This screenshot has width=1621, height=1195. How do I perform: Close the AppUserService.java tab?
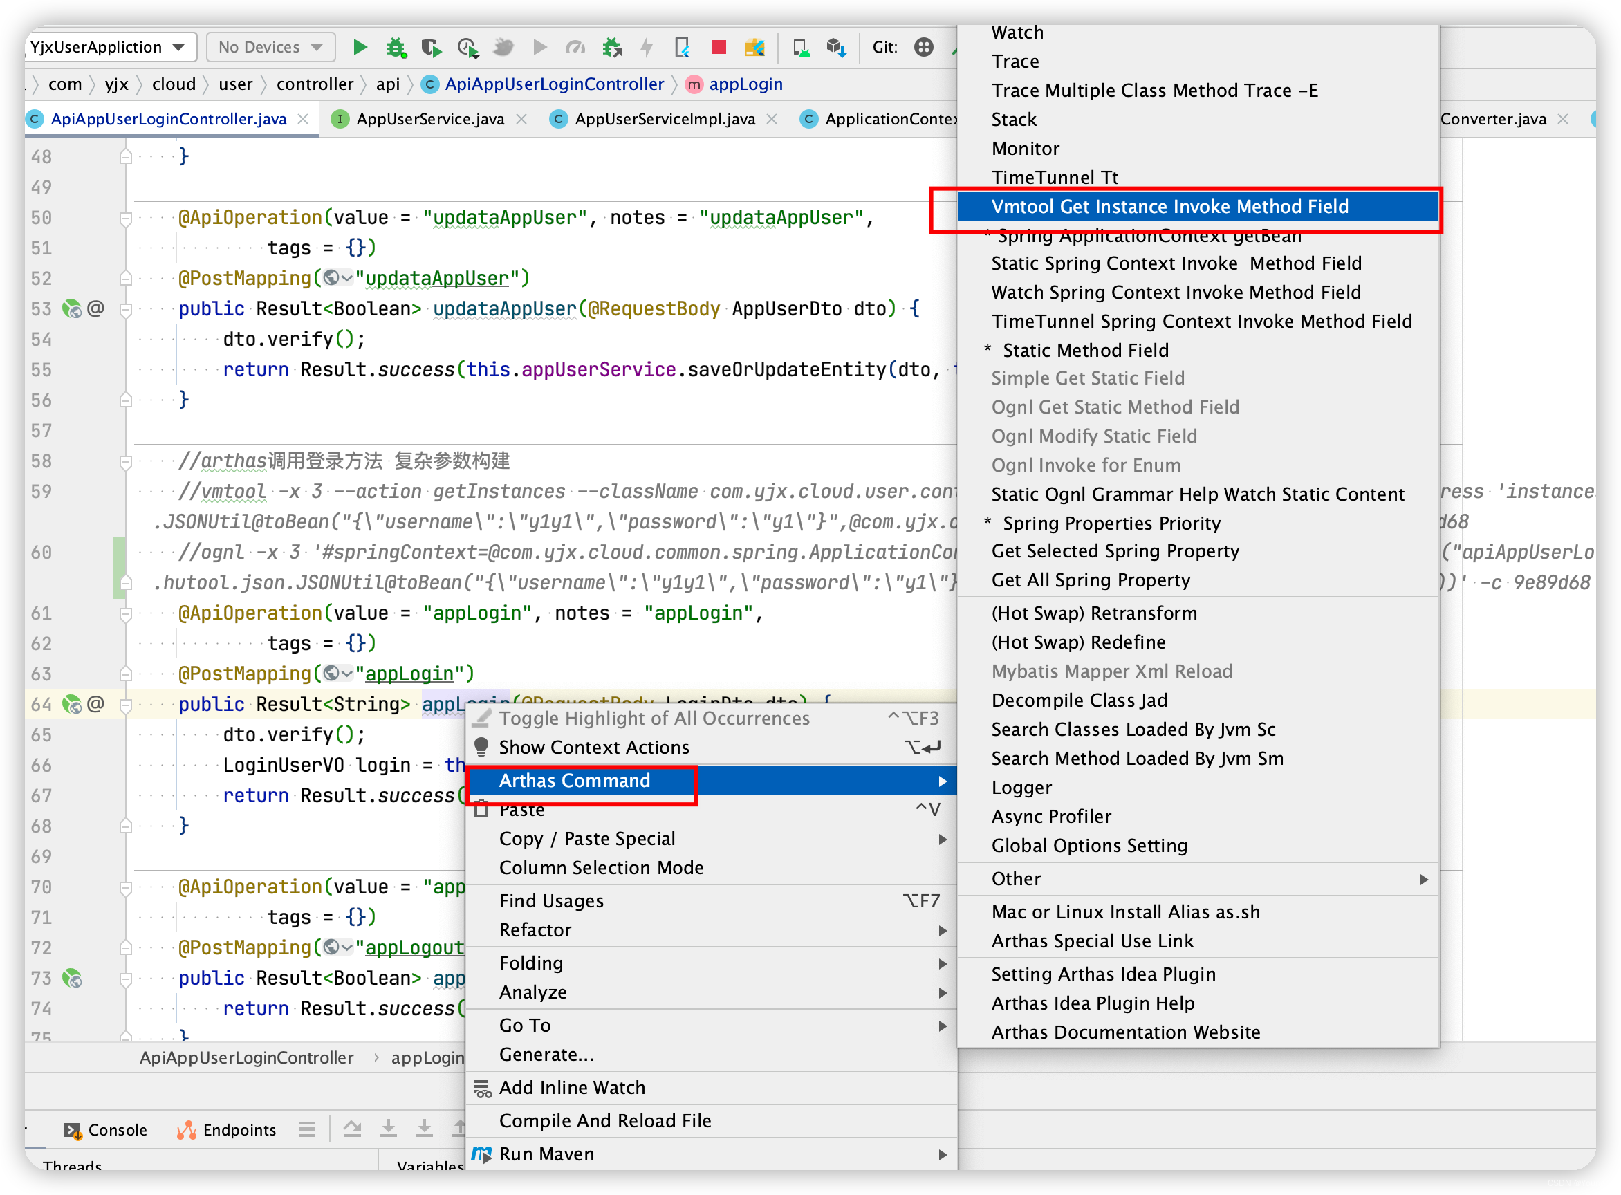(521, 120)
